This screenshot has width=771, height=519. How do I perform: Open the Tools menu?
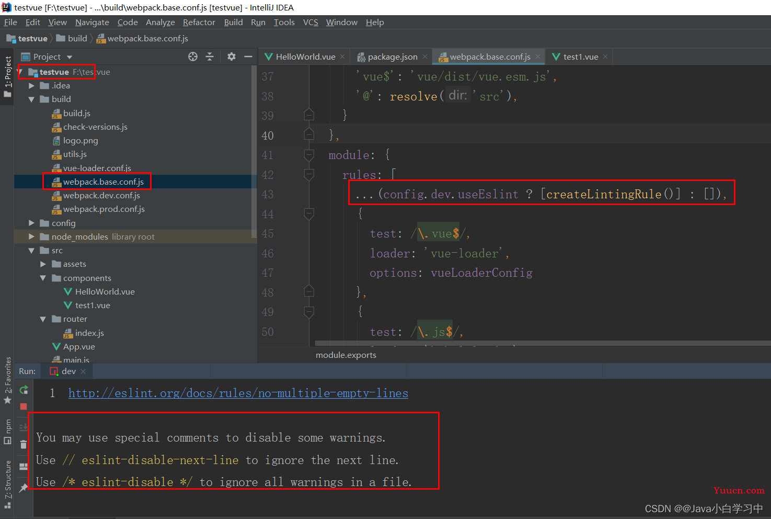click(284, 22)
